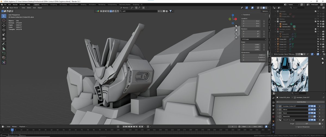Open the World properties tab icon
The height and width of the screenshot is (137, 326).
(x=274, y=117)
